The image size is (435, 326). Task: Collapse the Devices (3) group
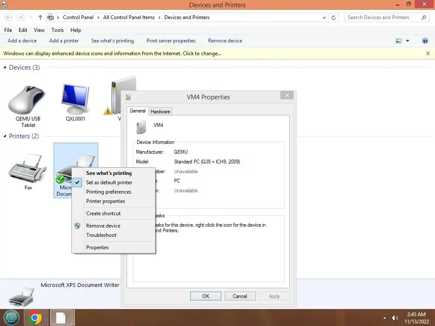[5, 67]
